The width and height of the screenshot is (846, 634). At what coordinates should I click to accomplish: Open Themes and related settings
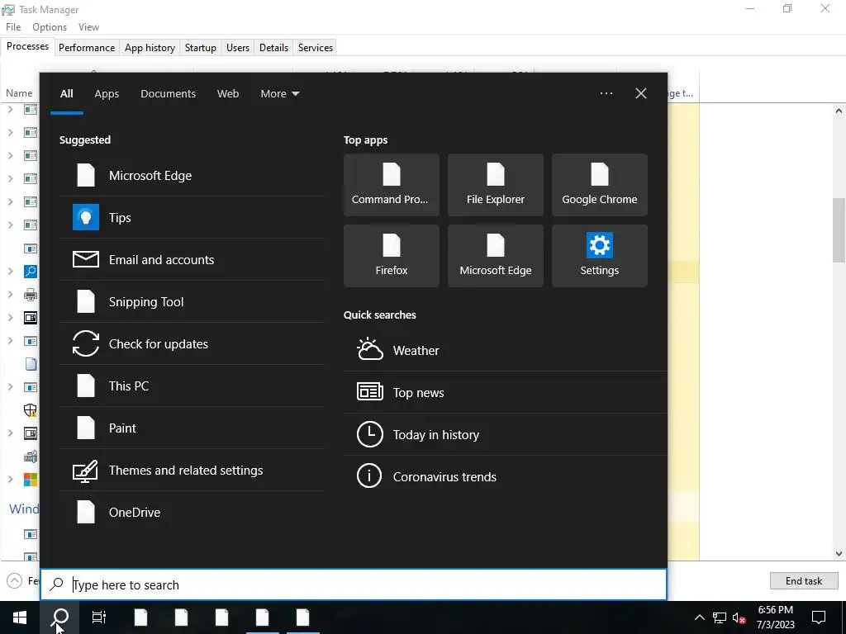[x=192, y=470]
